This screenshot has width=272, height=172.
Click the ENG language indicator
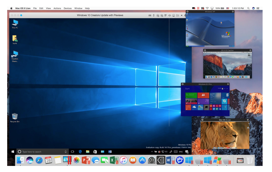(x=181, y=152)
